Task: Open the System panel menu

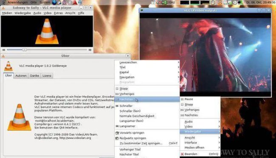Action: click(45, 3)
